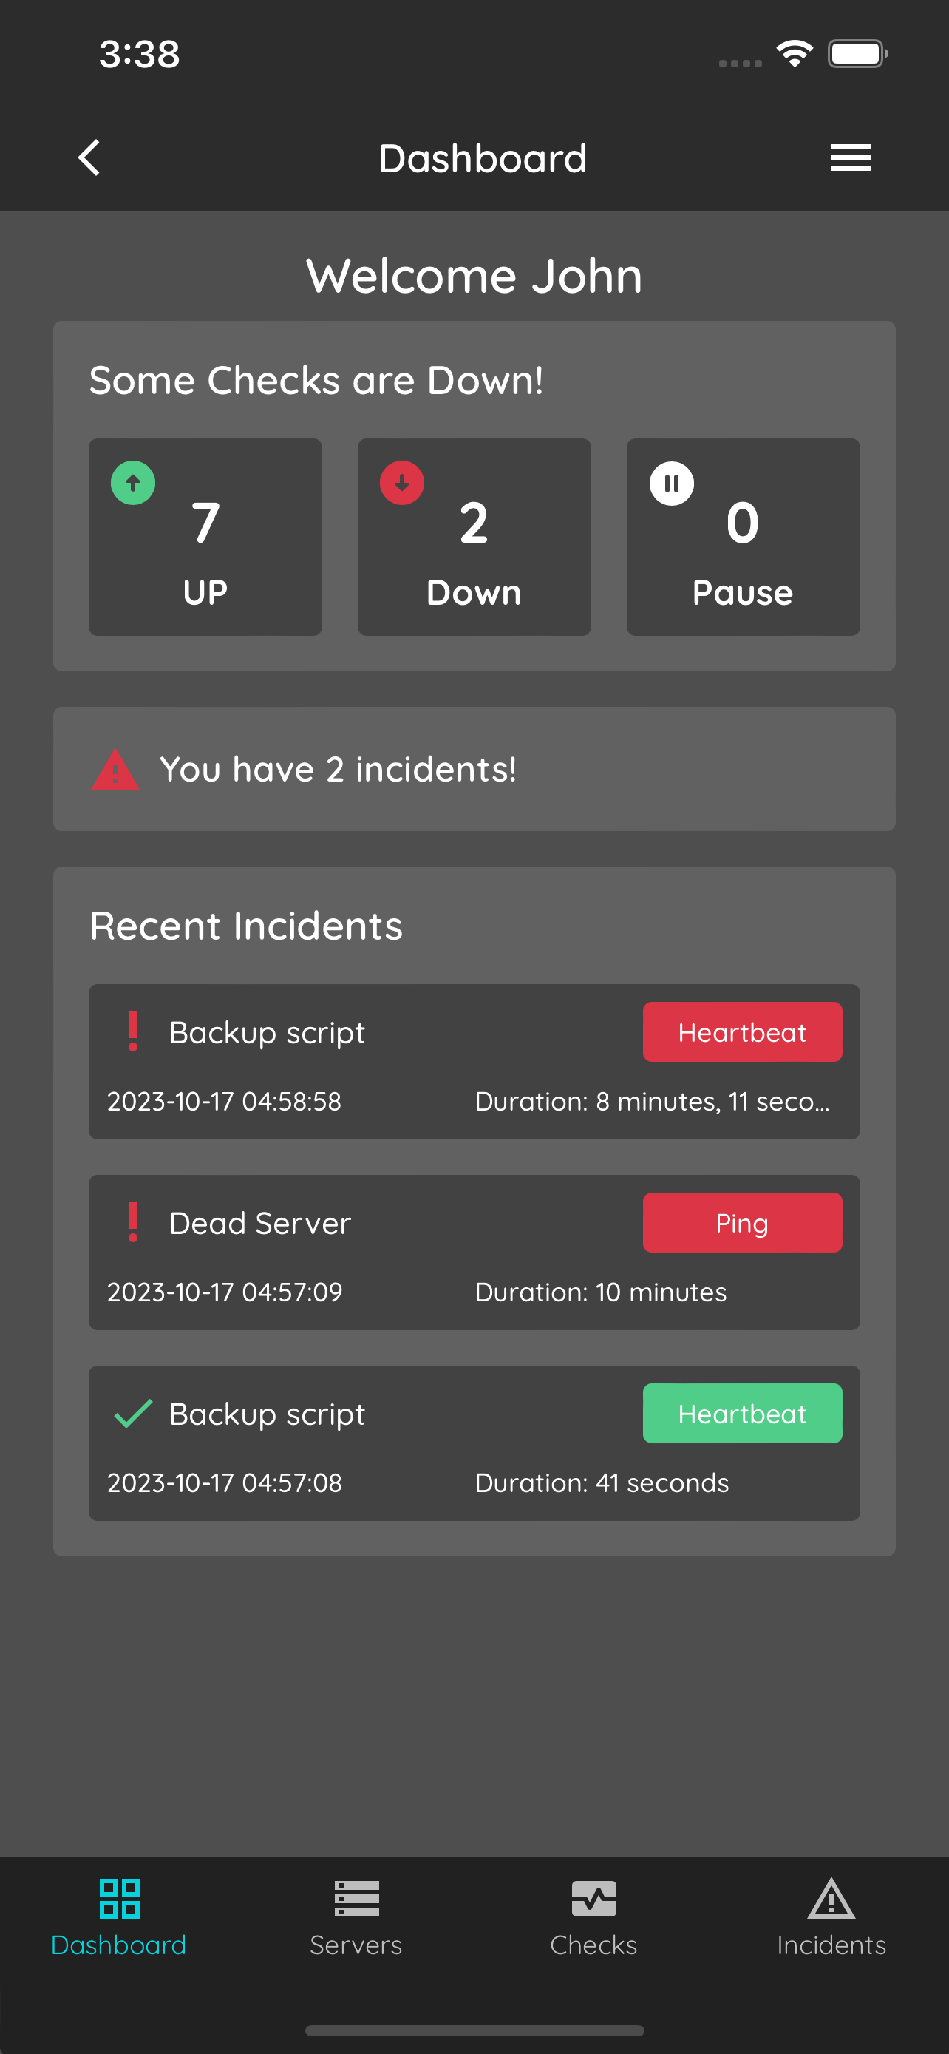Open the hamburger menu
This screenshot has width=949, height=2054.
coord(849,157)
